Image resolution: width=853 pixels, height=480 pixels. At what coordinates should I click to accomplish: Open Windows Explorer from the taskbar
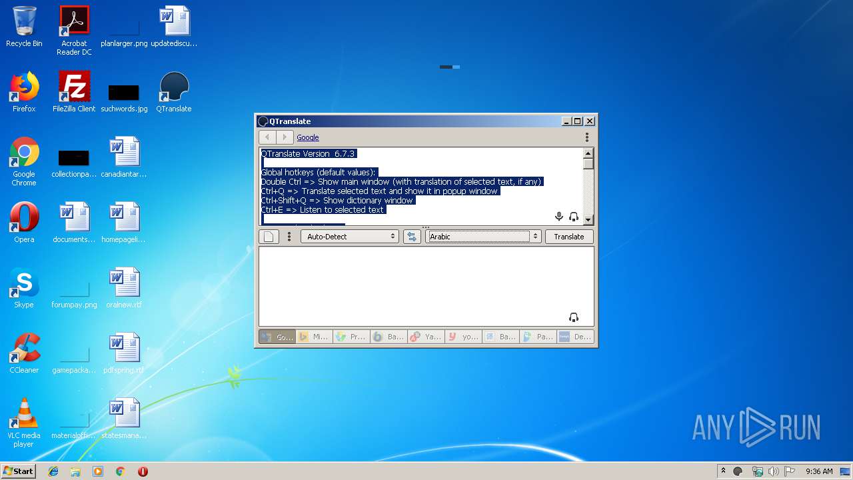[75, 471]
